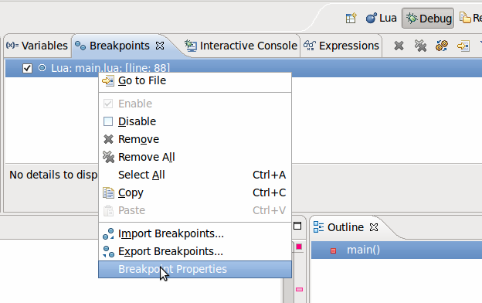This screenshot has width=482, height=303.
Task: Select the Outline tab
Action: coord(345,227)
